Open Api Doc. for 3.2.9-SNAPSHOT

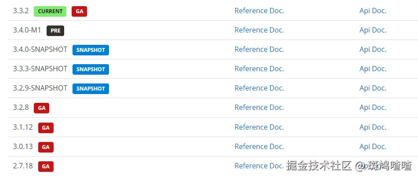(372, 88)
